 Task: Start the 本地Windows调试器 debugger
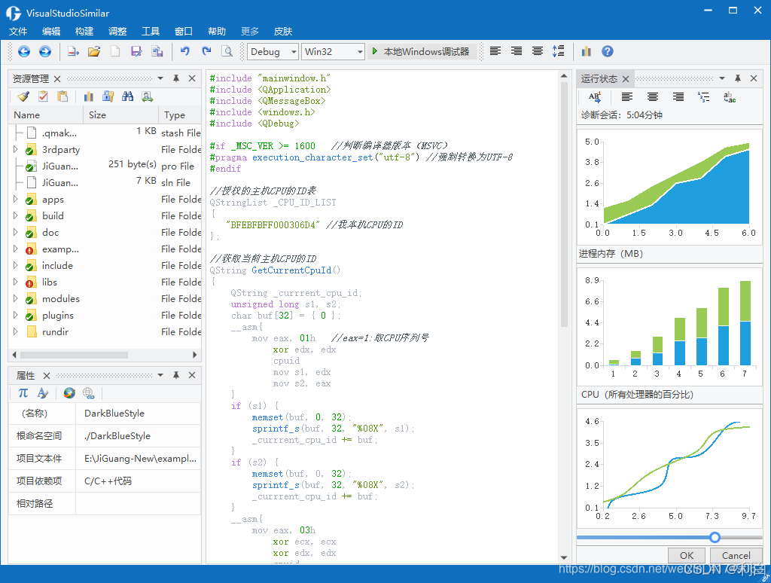(x=422, y=52)
